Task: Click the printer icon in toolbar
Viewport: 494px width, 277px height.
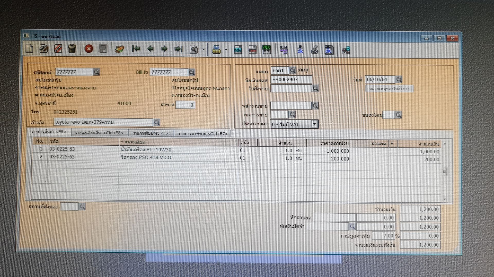Action: (216, 49)
